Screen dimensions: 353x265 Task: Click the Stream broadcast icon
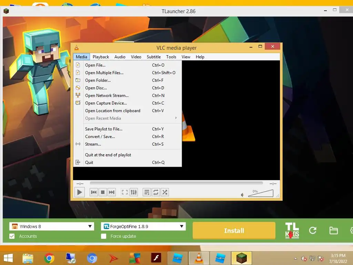click(78, 144)
